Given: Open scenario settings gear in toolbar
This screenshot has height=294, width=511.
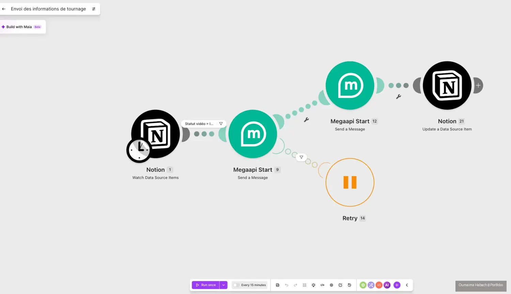Looking at the screenshot, I should [331, 285].
